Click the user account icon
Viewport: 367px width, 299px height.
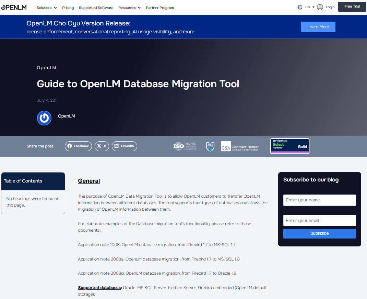click(320, 7)
